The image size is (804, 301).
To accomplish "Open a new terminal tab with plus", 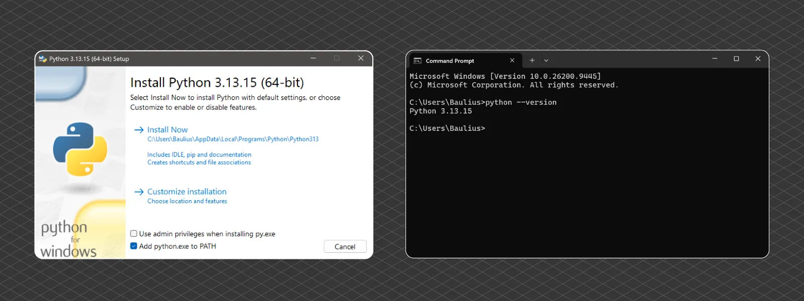I will [x=532, y=60].
